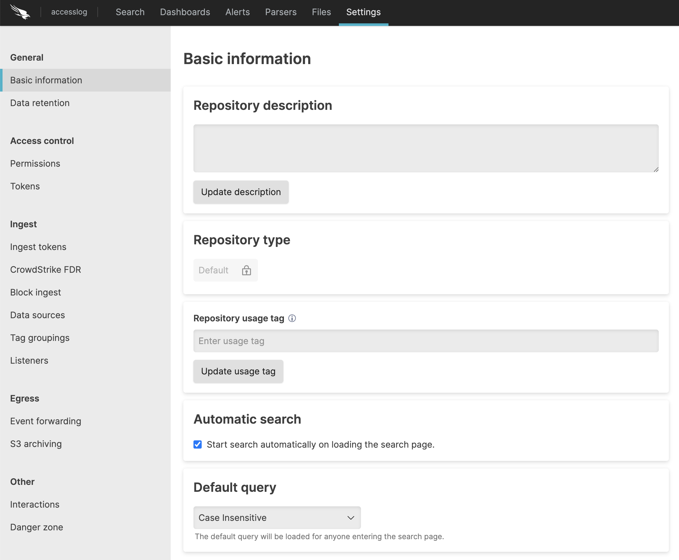
Task: Switch to the Alerts tab
Action: (x=238, y=12)
